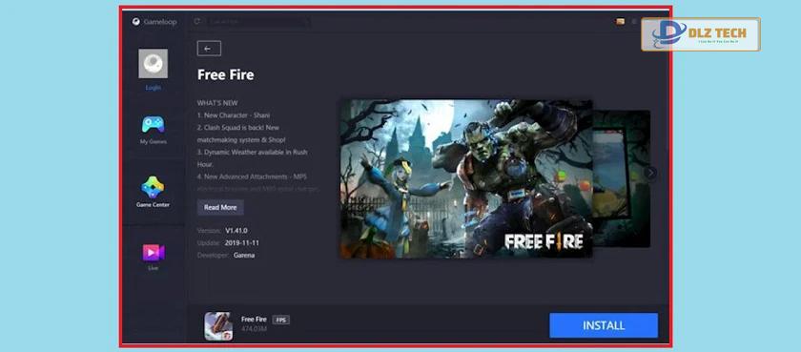Click 'Dynamic Weather available in Rush Hour' text
Image resolution: width=801 pixels, height=352 pixels.
pyautogui.click(x=253, y=158)
